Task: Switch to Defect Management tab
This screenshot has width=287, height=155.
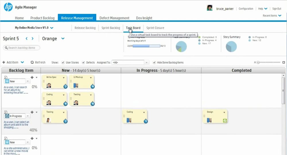Action: point(114,18)
